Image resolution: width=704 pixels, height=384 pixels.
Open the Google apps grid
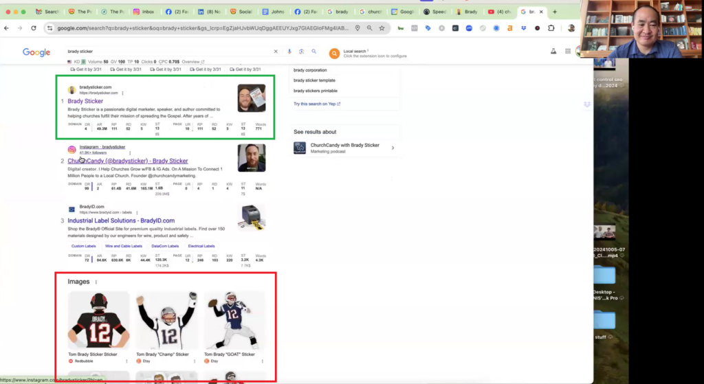pos(567,52)
